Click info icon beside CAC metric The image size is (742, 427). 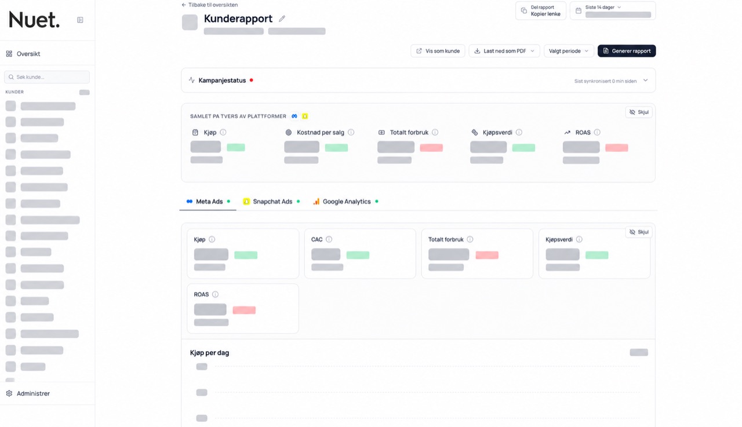[x=329, y=239]
